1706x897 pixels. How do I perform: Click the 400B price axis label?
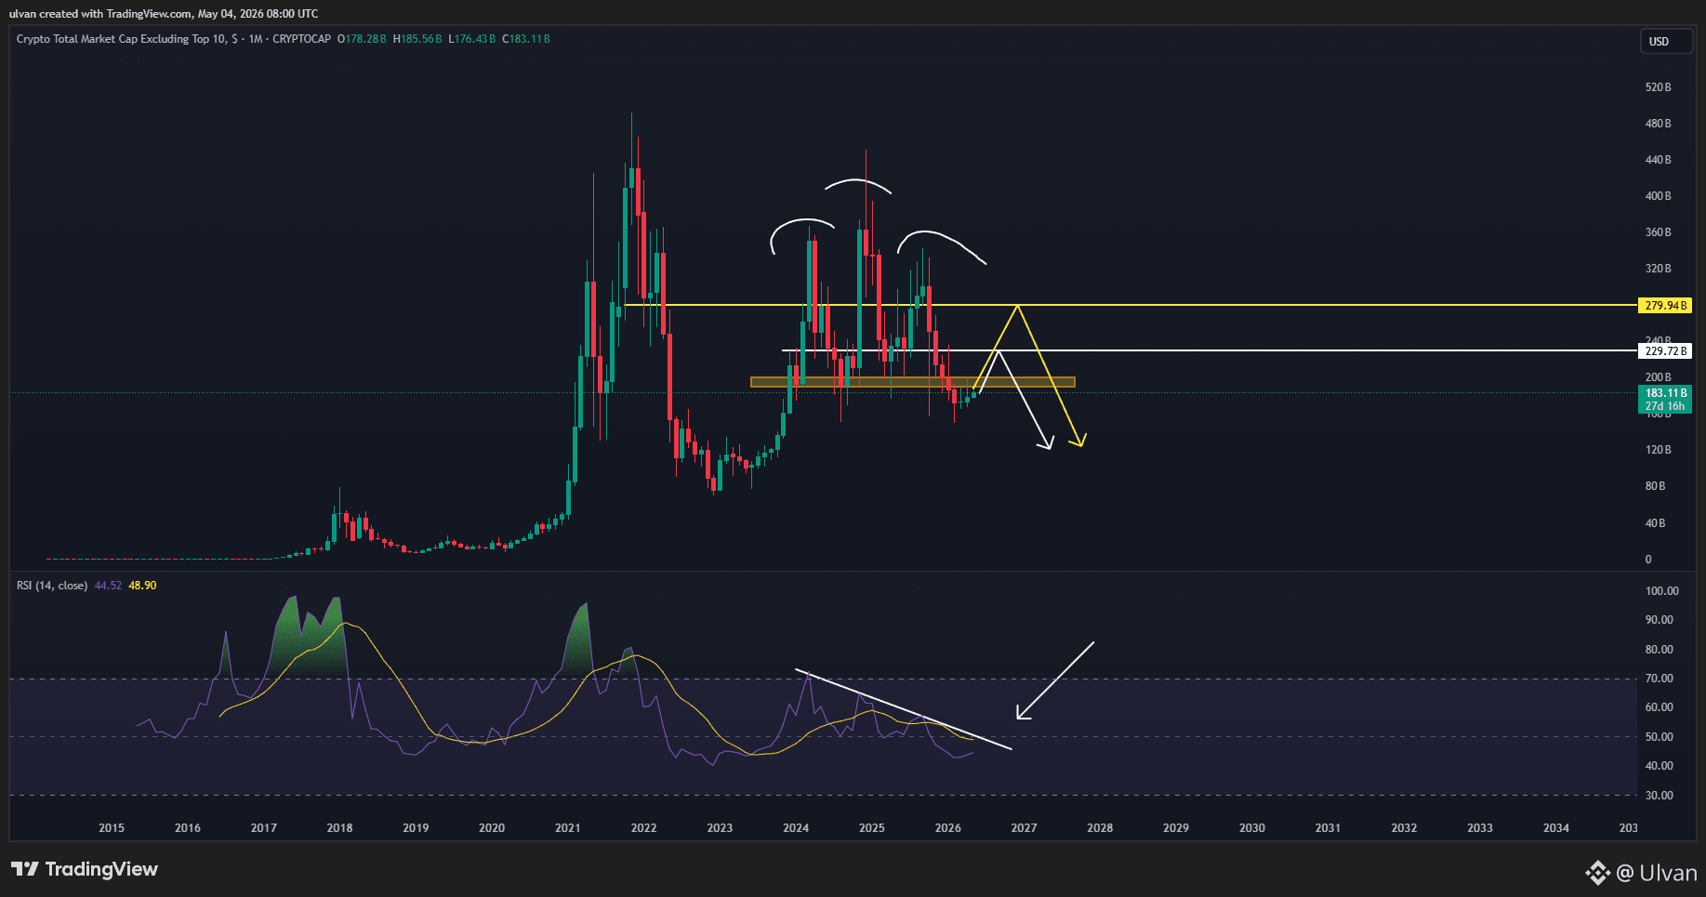coord(1659,196)
